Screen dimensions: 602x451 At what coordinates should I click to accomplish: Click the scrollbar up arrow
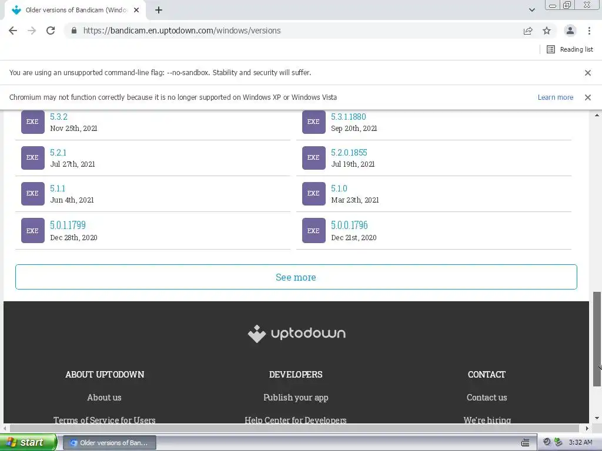click(x=597, y=116)
